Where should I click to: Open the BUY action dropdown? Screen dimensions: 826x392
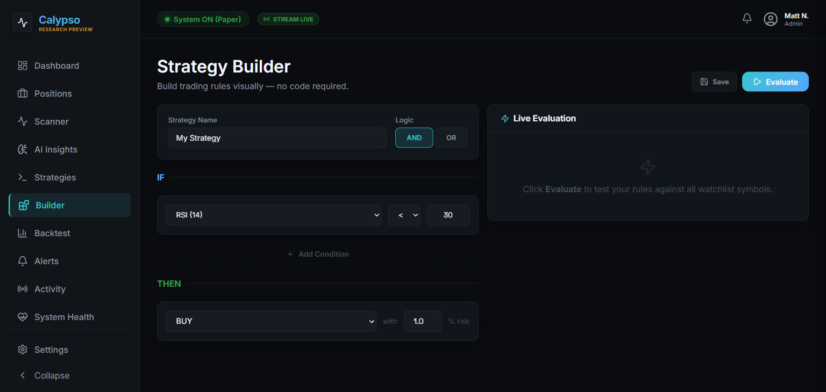[271, 321]
